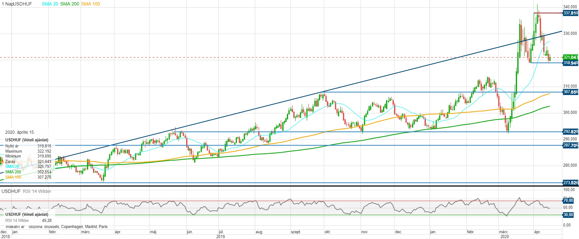Click the 340,000 price axis label
This screenshot has width=579, height=239.
(570, 7)
